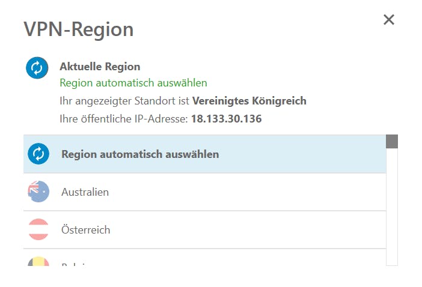Click the sync icon in the highlighted list row
The height and width of the screenshot is (287, 422).
[x=38, y=154]
